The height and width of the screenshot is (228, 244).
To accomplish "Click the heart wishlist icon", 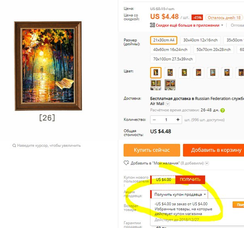I will point(126,163).
